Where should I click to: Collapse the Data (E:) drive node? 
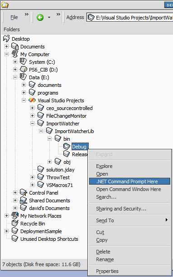[x=15, y=77]
